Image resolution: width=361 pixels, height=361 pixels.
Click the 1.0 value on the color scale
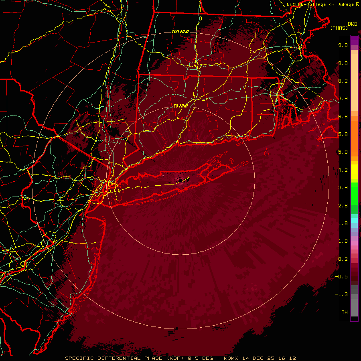[343, 241]
